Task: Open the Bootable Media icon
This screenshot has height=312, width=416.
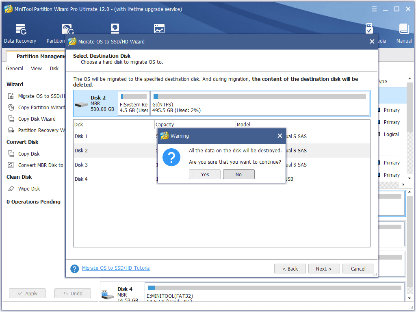Action: click(x=369, y=28)
